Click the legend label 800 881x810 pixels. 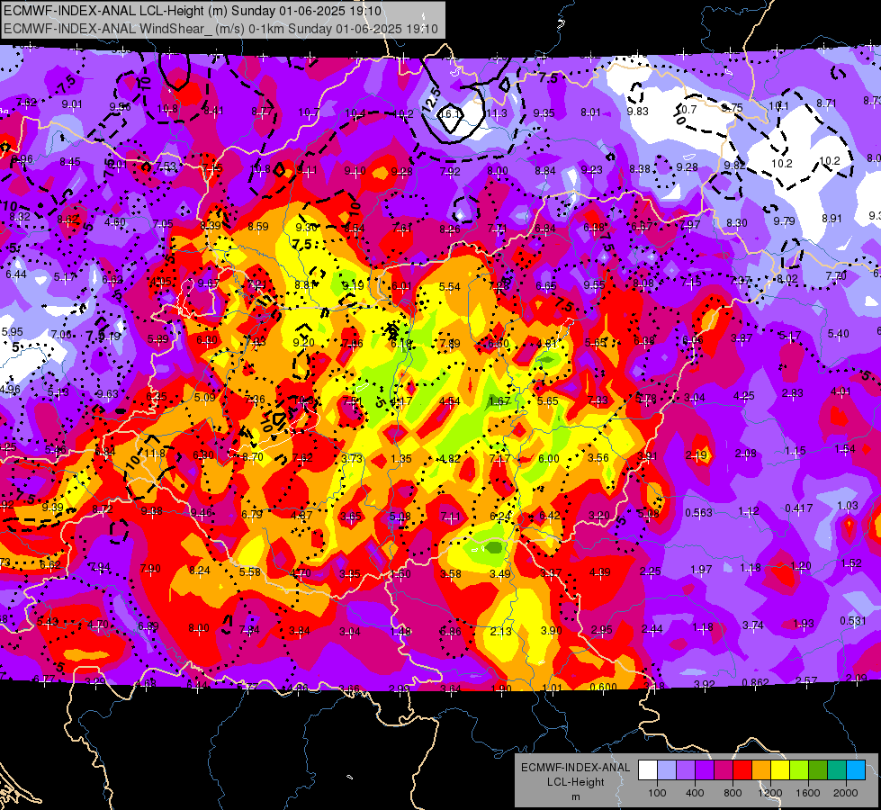tap(733, 793)
